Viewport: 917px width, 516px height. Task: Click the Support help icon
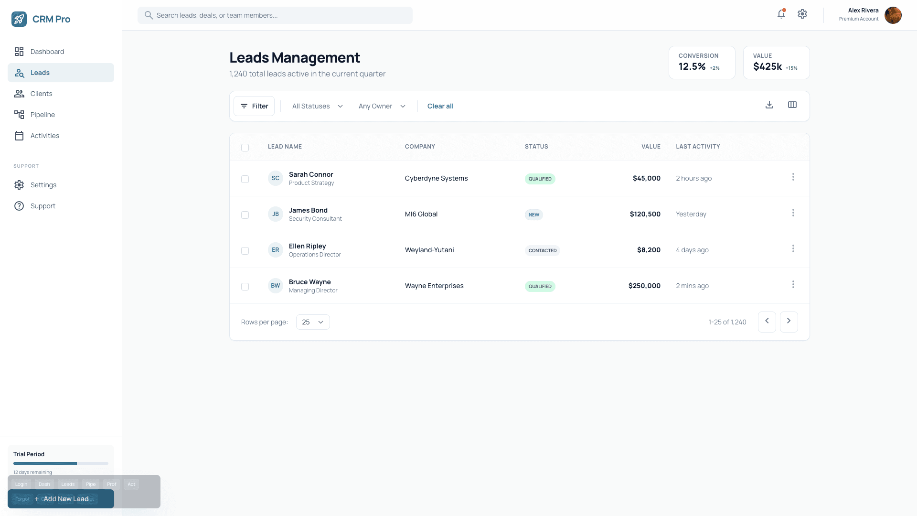19,206
